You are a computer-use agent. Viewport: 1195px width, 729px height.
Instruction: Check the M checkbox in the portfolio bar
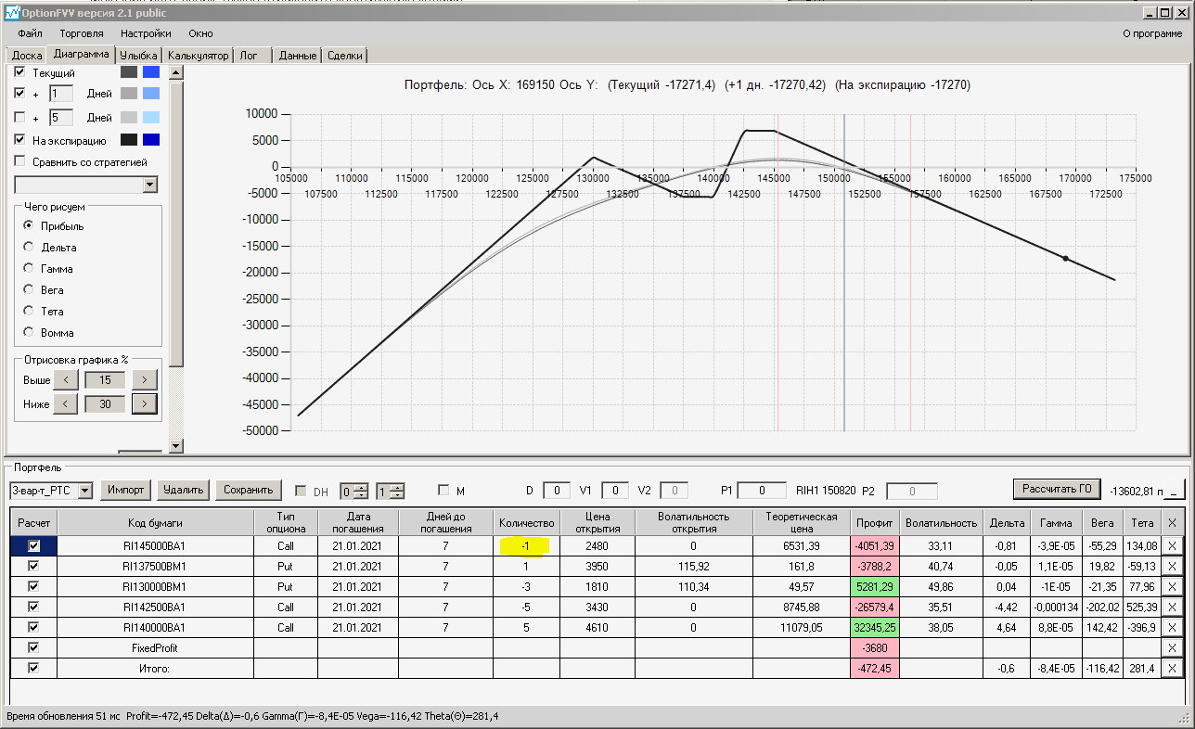click(443, 490)
